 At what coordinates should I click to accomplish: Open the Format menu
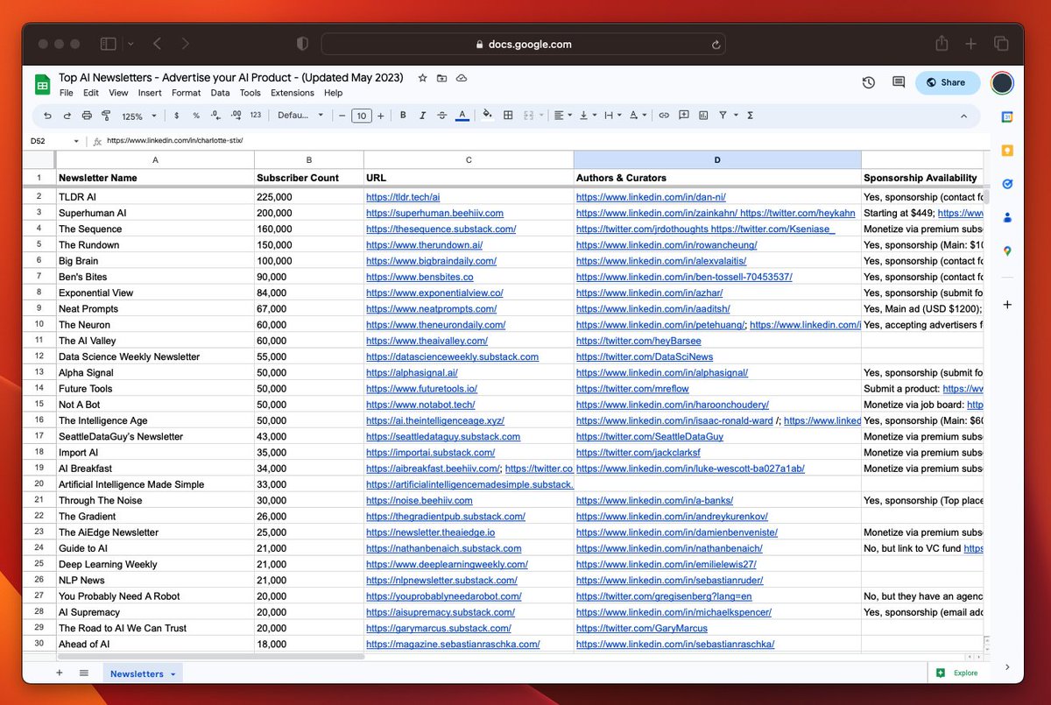tap(187, 93)
